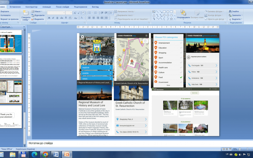Image resolution: width=253 pixels, height=158 pixels.
Task: Open the columns dropdown
Action: point(107,18)
